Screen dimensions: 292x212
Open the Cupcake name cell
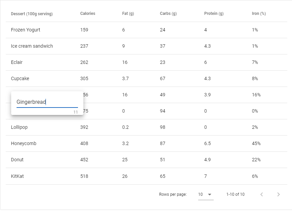20,78
